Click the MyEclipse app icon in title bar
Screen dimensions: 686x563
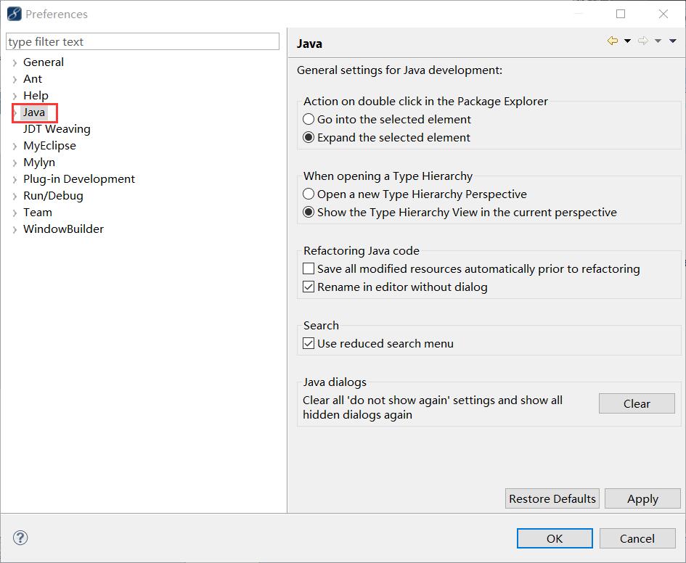14,14
